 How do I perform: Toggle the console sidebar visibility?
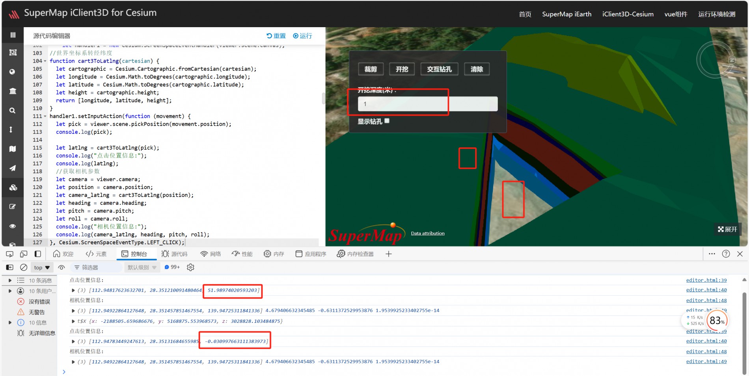[x=10, y=267]
